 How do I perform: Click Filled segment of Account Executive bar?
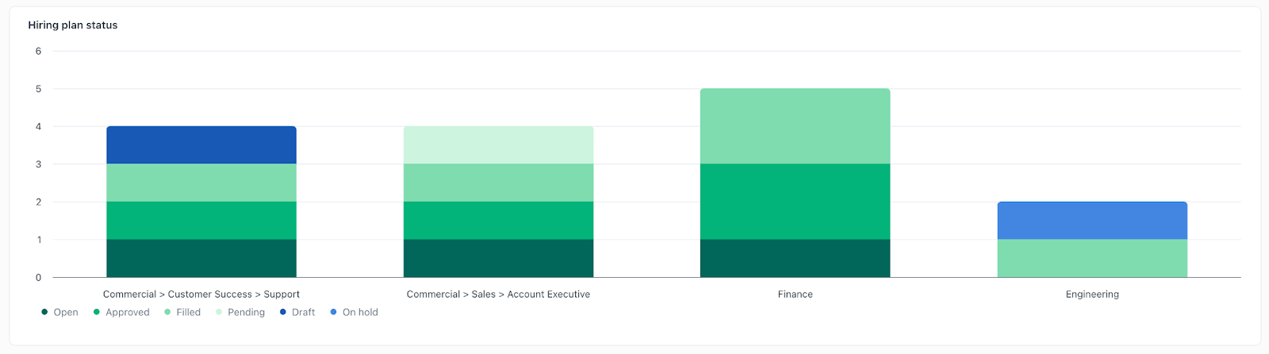498,183
